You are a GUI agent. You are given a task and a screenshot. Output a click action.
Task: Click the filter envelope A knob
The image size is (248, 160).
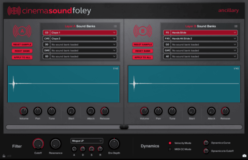[74, 149]
